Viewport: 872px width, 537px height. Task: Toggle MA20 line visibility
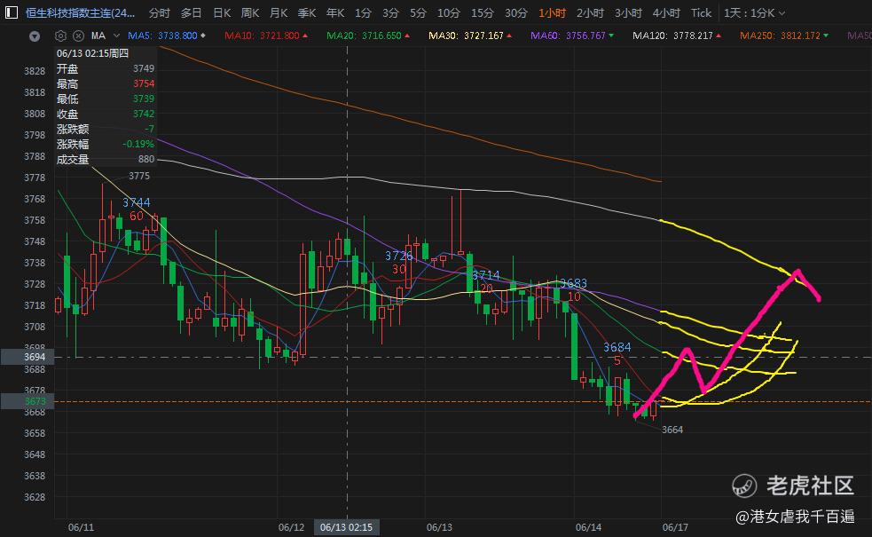point(368,36)
